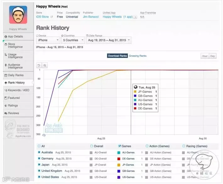The image size is (223, 184).
Task: Click the GB-Games blue color swatch
Action: [x=119, y=171]
